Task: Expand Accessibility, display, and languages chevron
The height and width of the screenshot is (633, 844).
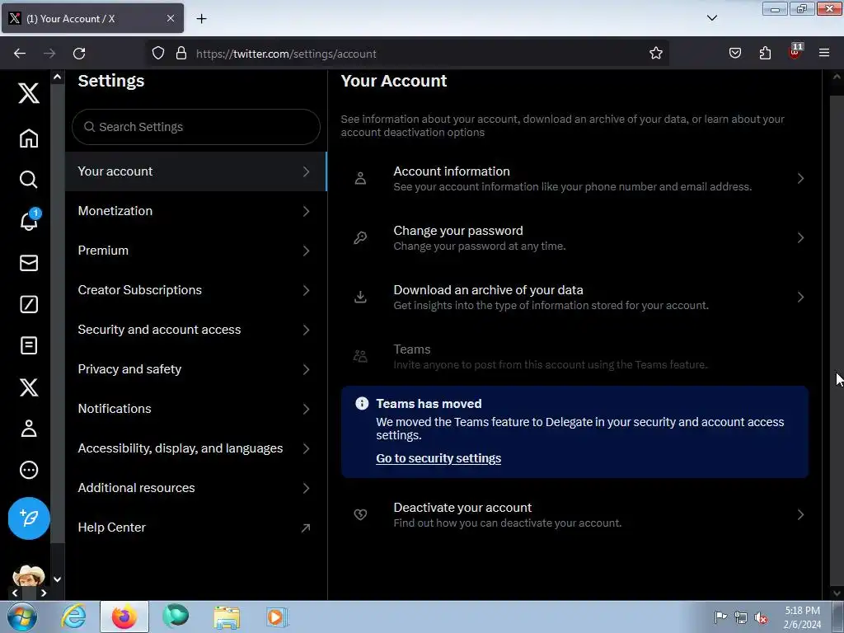Action: tap(306, 448)
